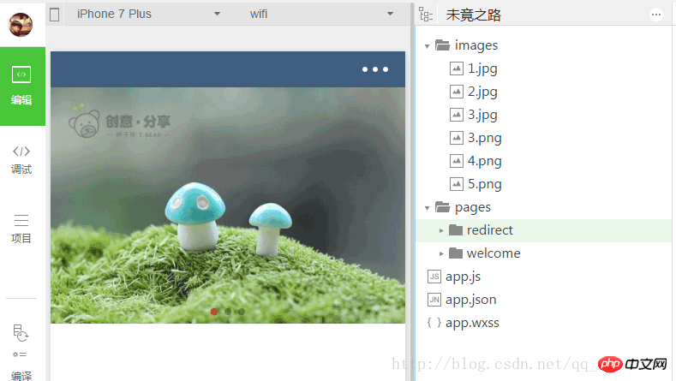
Task: Open app.js file
Action: click(463, 277)
